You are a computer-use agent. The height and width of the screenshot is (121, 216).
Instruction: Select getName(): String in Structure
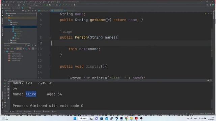[16, 56]
